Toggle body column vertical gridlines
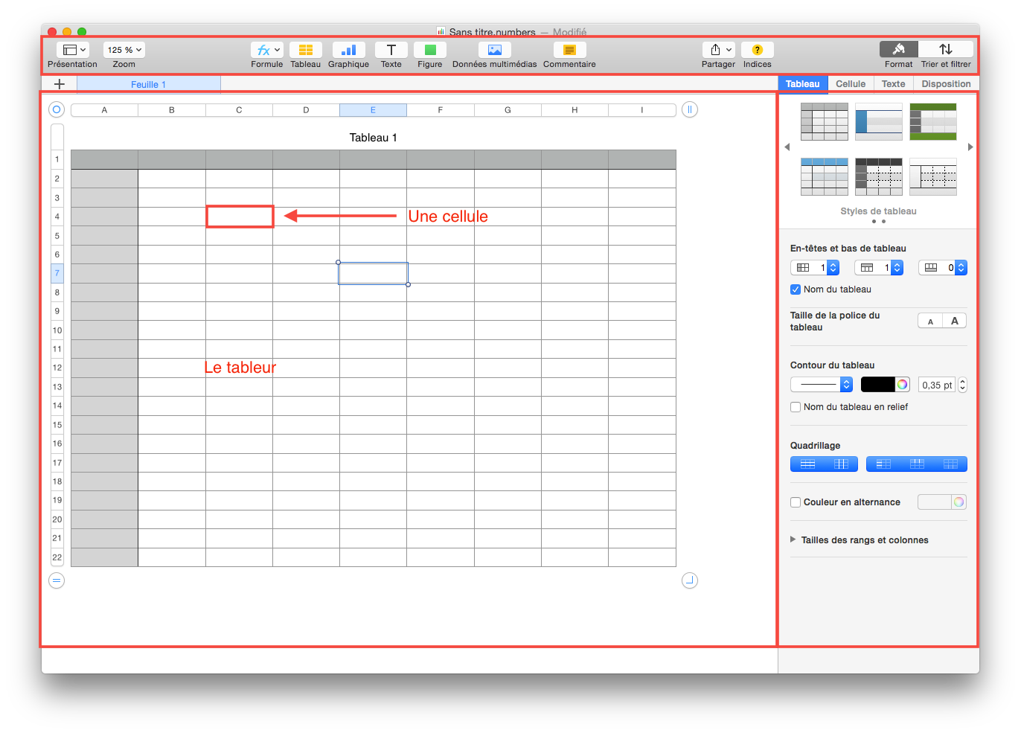 pos(842,464)
